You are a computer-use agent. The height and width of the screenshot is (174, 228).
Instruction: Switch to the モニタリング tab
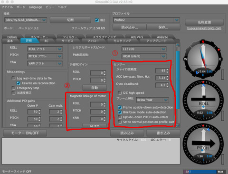(x=123, y=41)
